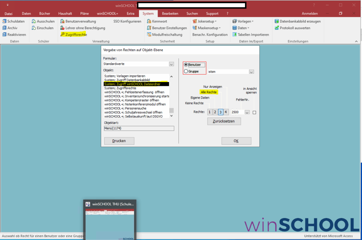Viewport: 362px width, 240px height.
Task: Set Rechte level 1 (Keine Rechte)
Action: coord(210,112)
